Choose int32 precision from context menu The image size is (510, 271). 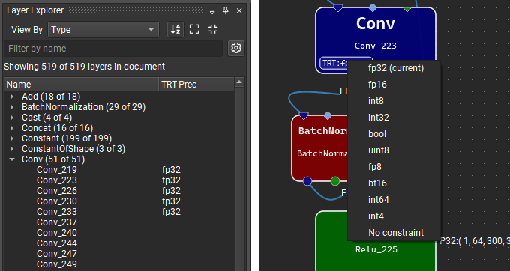coord(394,118)
